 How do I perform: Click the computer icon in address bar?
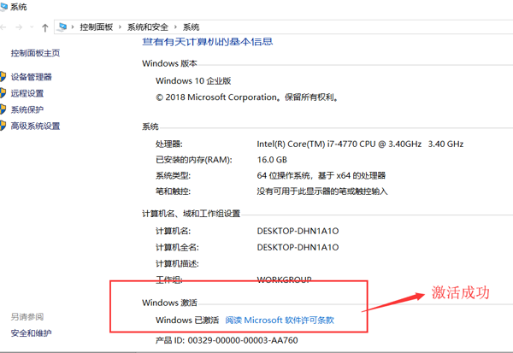coord(62,26)
